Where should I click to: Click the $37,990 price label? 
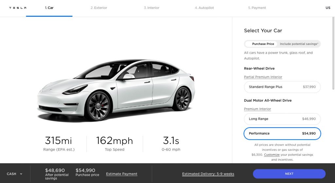coord(309,87)
